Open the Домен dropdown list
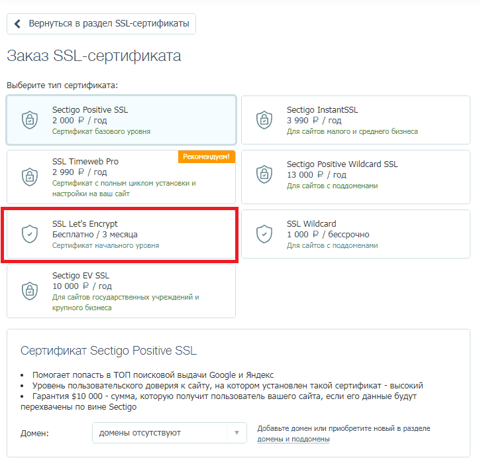This screenshot has width=481, height=468. tap(170, 433)
